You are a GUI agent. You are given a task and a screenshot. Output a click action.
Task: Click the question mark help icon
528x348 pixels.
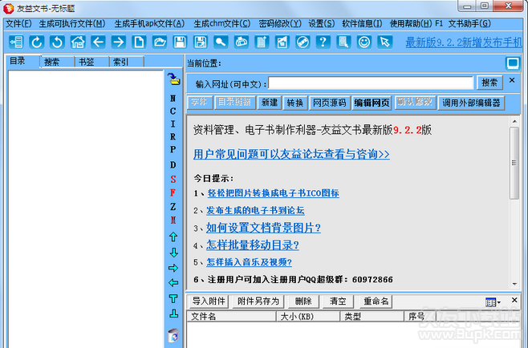[323, 42]
